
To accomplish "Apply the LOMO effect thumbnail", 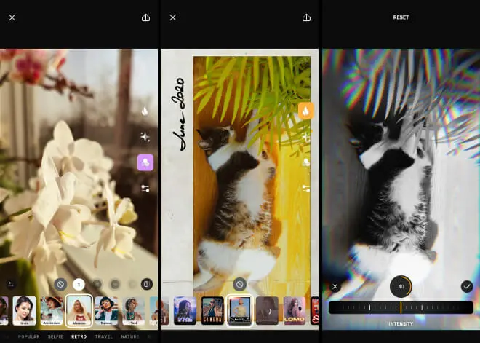I will [294, 310].
